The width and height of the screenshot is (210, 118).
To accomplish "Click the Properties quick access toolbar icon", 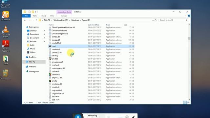I will click(x=30, y=12).
